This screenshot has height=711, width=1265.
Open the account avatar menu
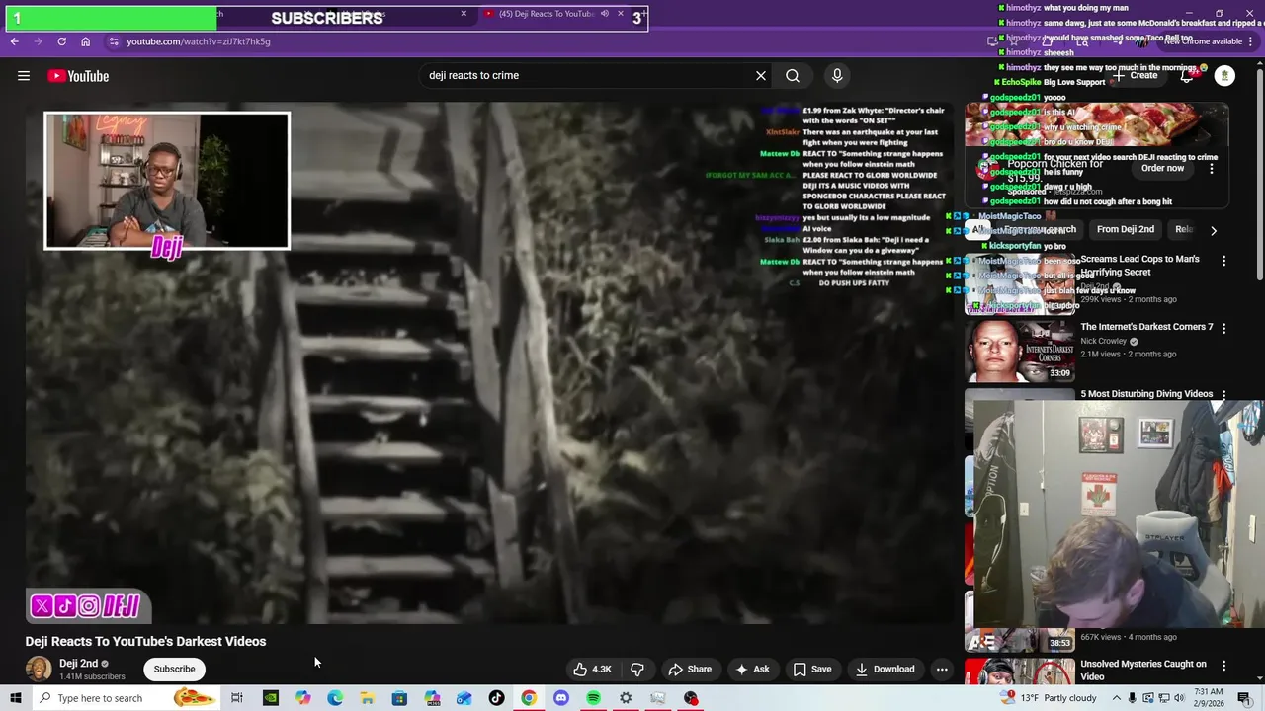pos(1224,76)
